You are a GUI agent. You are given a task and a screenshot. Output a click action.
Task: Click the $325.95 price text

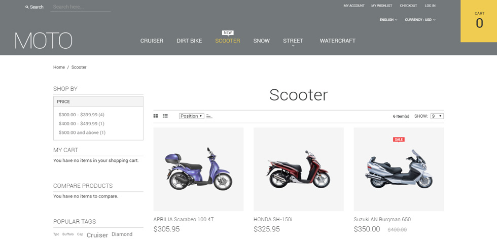(267, 229)
